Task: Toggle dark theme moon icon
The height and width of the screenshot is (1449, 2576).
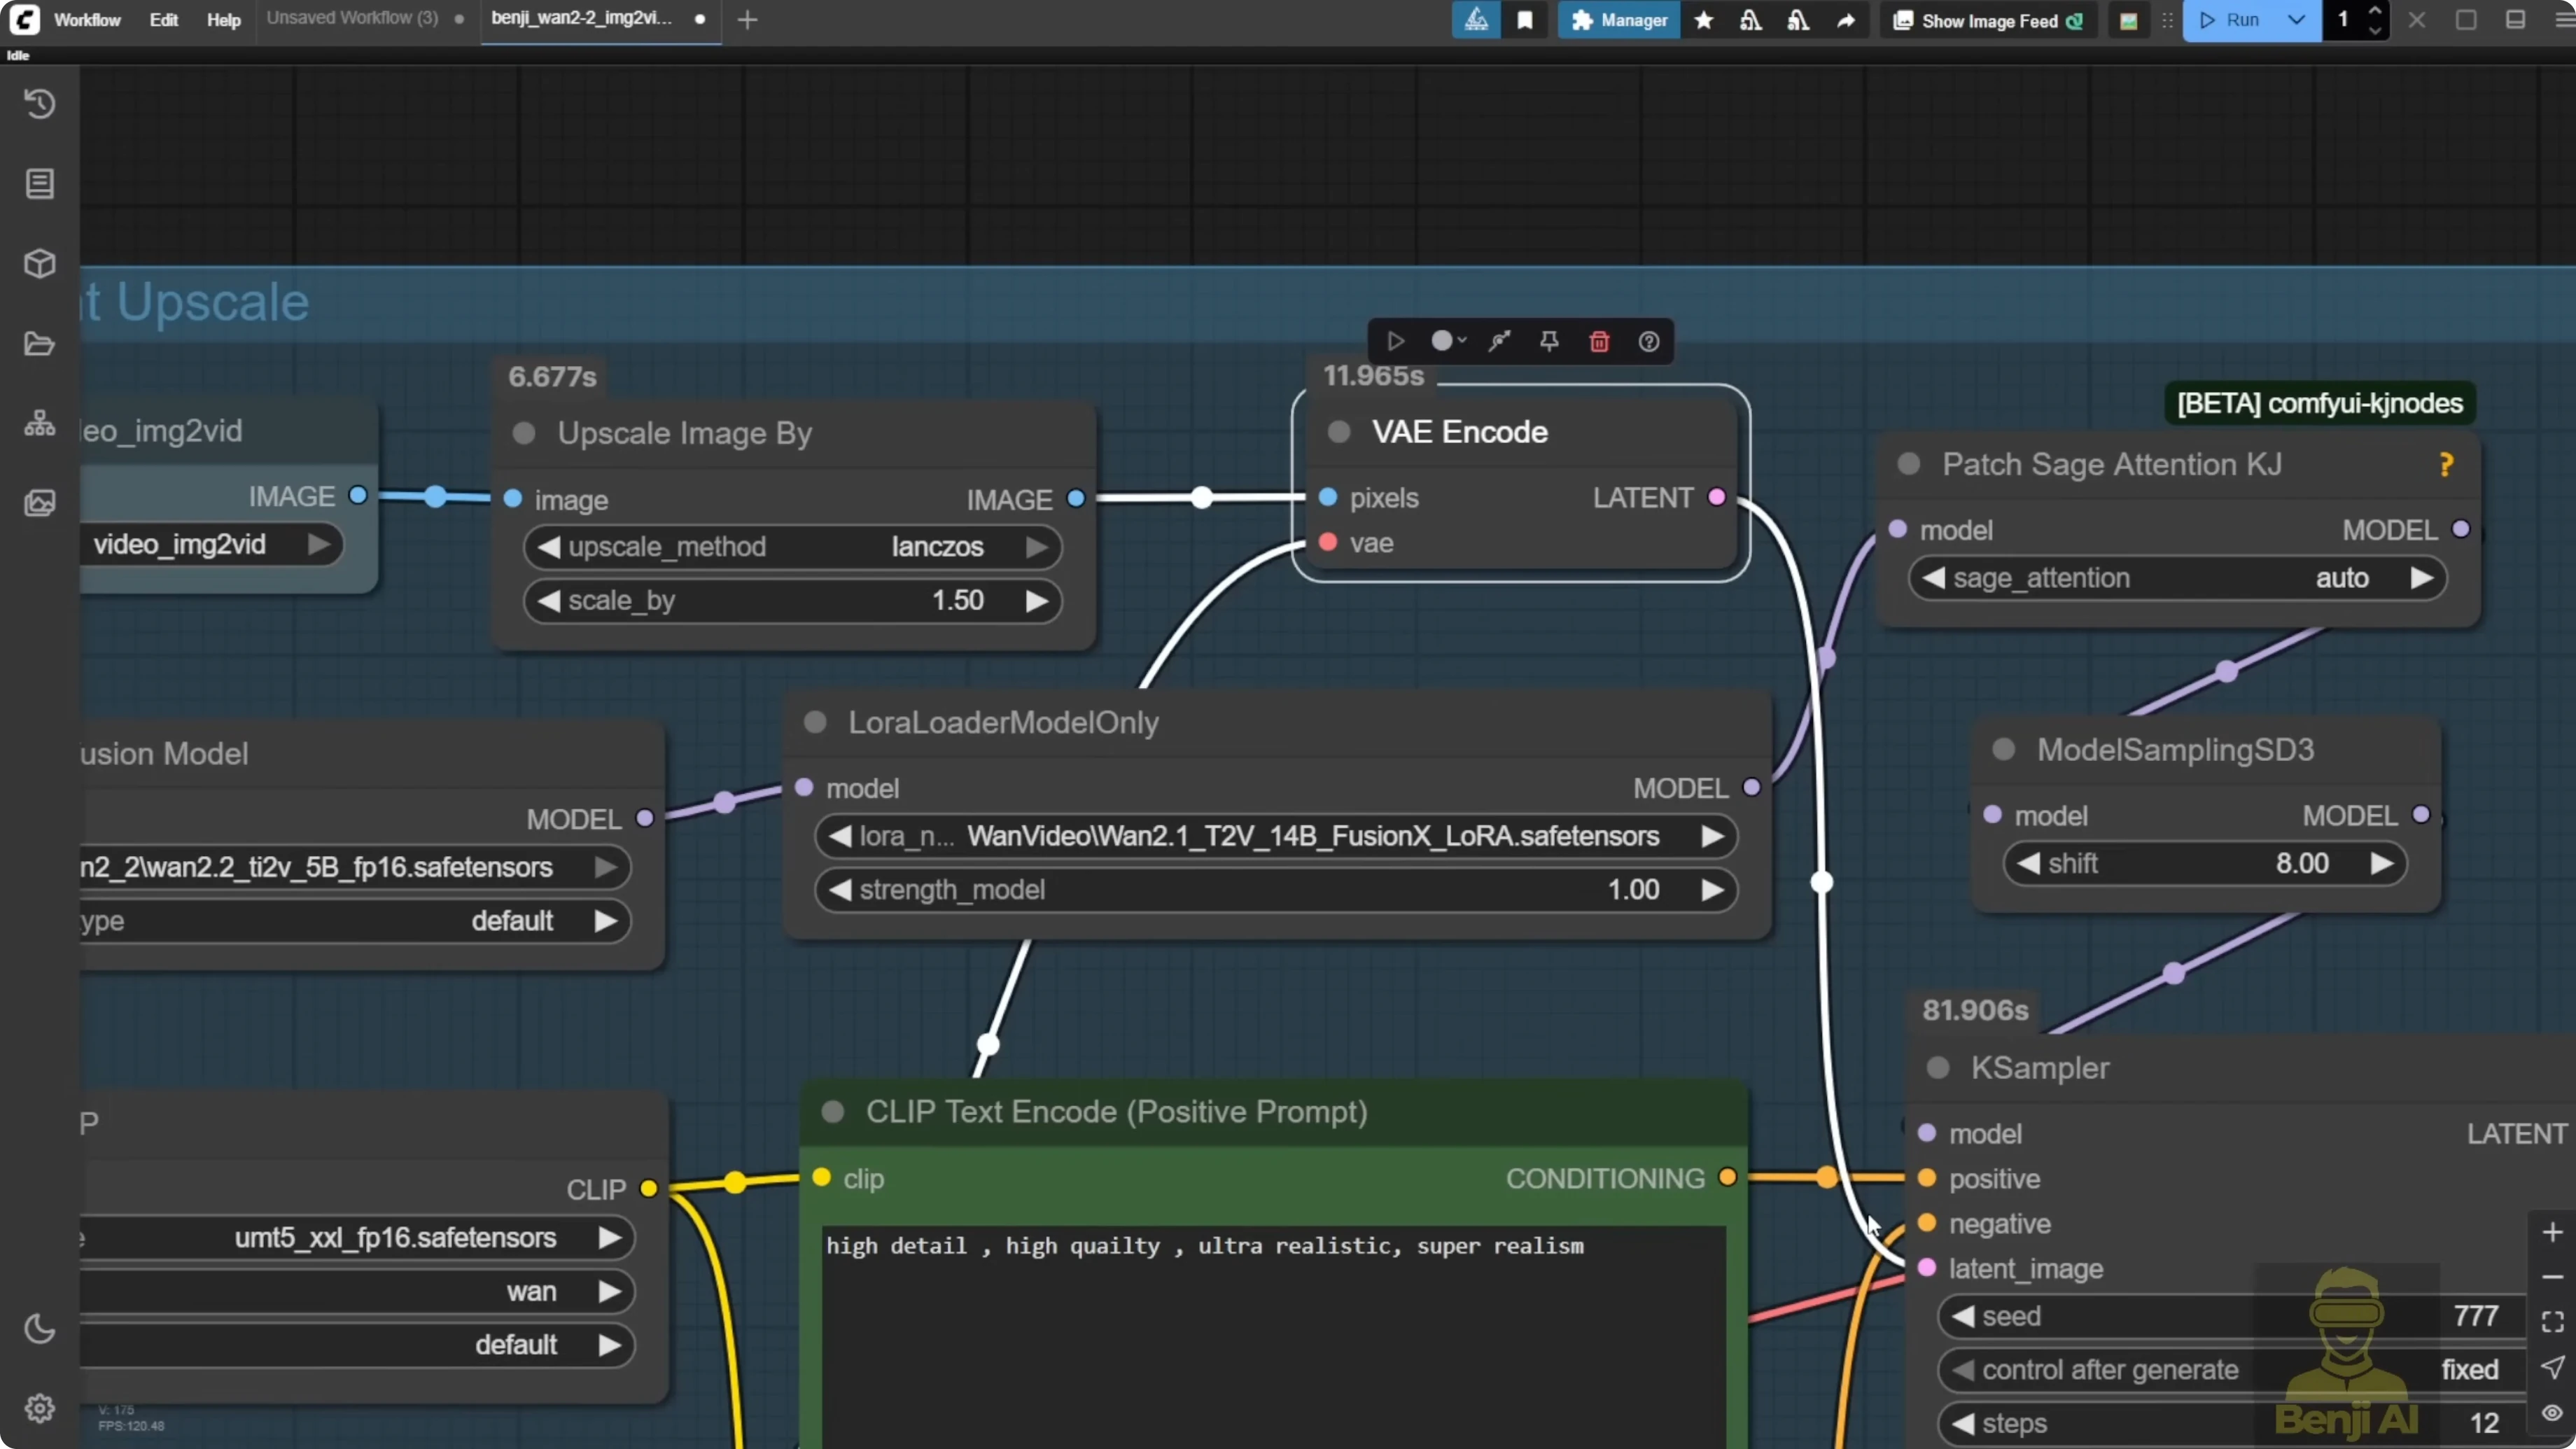Action: tap(40, 1329)
